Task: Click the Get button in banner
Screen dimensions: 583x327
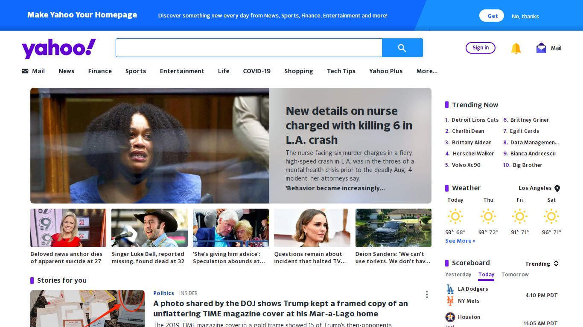Action: 492,16
